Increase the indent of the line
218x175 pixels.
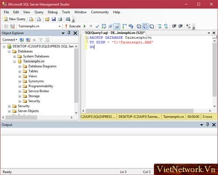pos(181,26)
